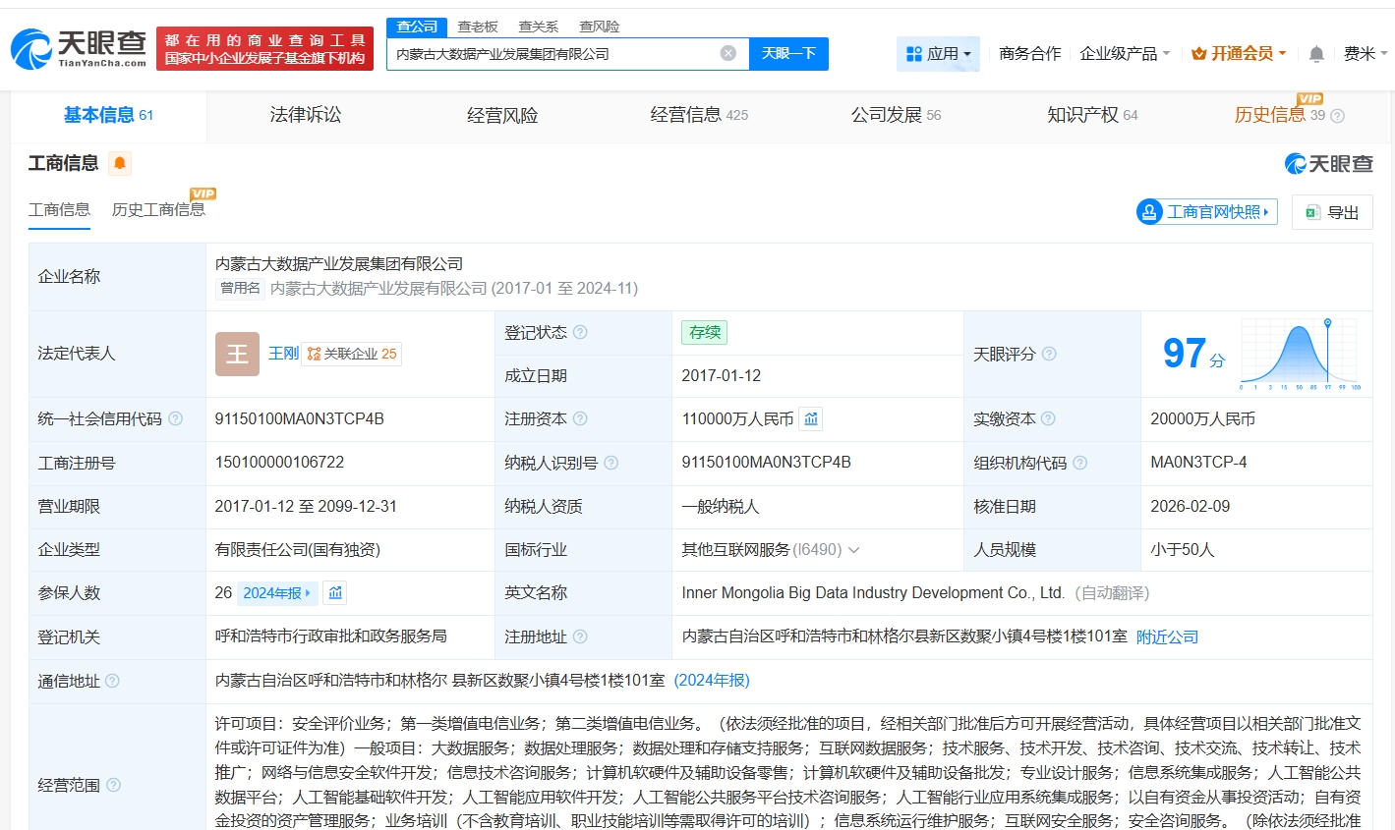
Task: Open the 附近公司 link
Action: pyautogui.click(x=1167, y=637)
